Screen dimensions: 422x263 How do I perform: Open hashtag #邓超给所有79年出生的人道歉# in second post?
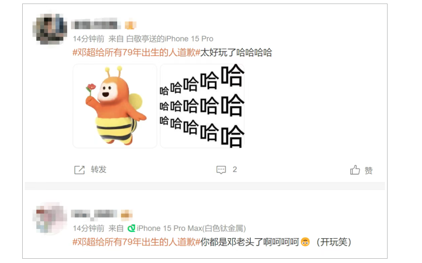tap(137, 242)
